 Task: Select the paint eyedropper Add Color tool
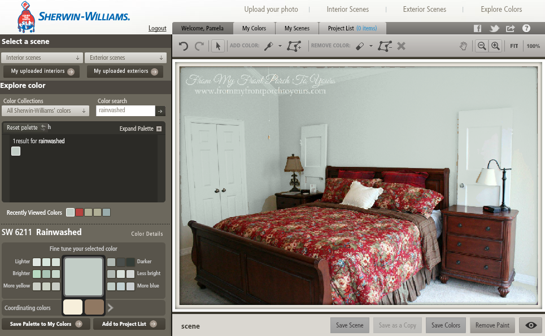[269, 46]
